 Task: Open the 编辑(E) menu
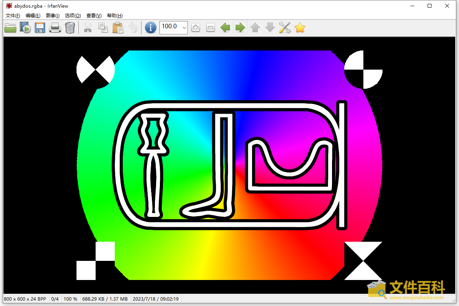tap(33, 16)
